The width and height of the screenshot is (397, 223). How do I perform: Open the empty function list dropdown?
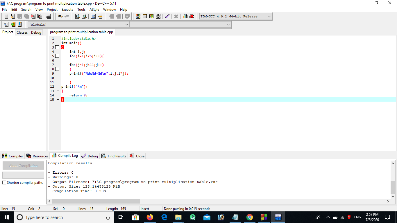pyautogui.click(x=180, y=25)
